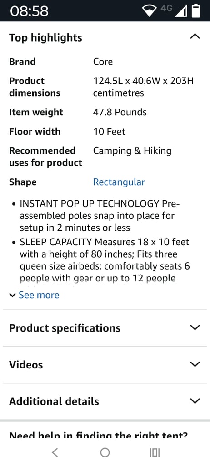Tap See more to expand bullet points

click(x=39, y=295)
